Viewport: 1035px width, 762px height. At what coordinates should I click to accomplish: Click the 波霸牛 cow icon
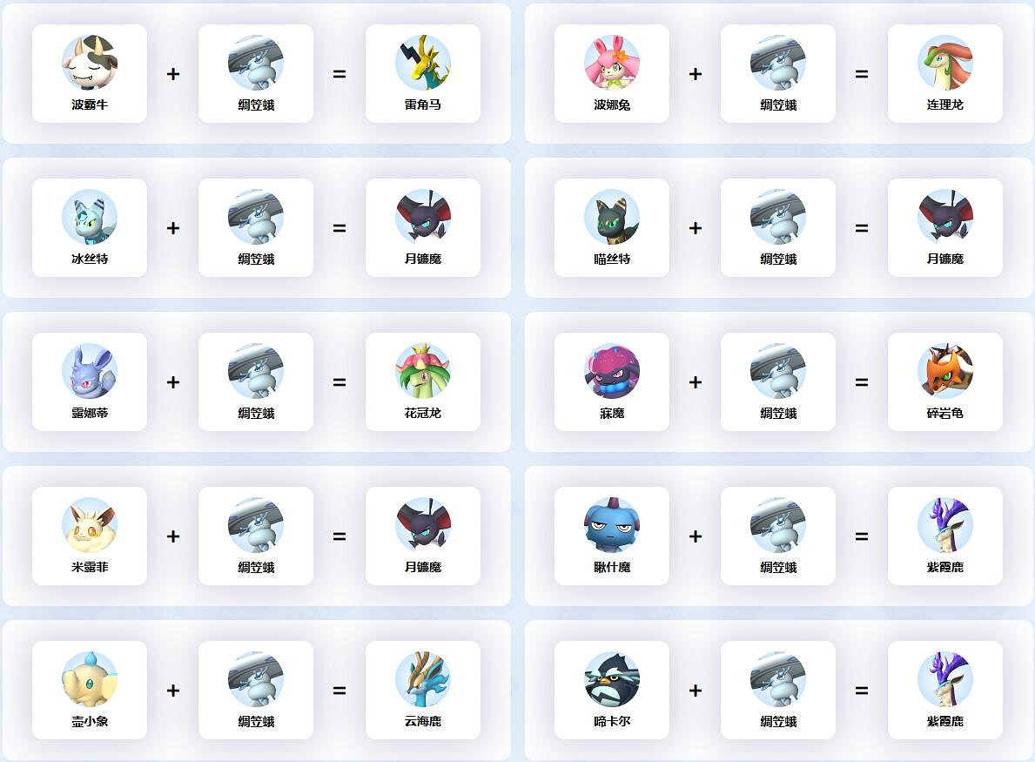pyautogui.click(x=90, y=63)
